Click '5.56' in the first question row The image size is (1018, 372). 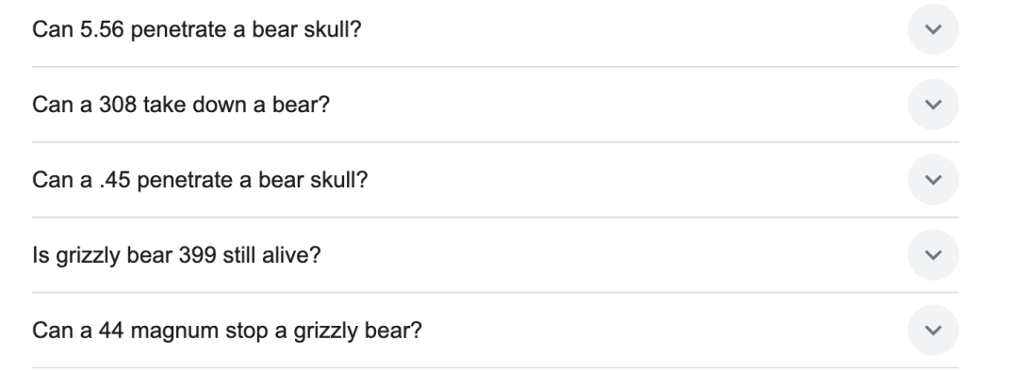tap(102, 30)
